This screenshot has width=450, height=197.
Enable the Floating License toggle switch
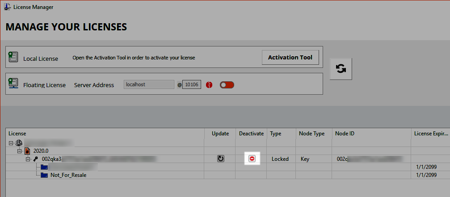pos(227,85)
